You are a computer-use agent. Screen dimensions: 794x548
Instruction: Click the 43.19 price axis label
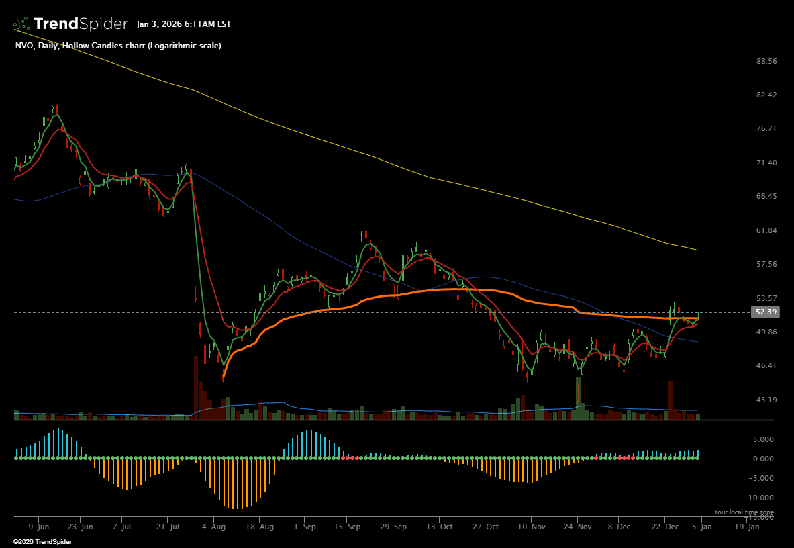click(766, 400)
